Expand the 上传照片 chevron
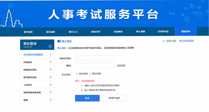The image size is (209, 112). coord(51,84)
